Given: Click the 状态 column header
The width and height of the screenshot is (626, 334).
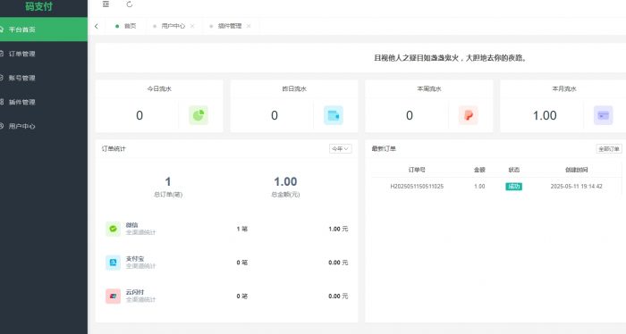Looking at the screenshot, I should point(514,170).
